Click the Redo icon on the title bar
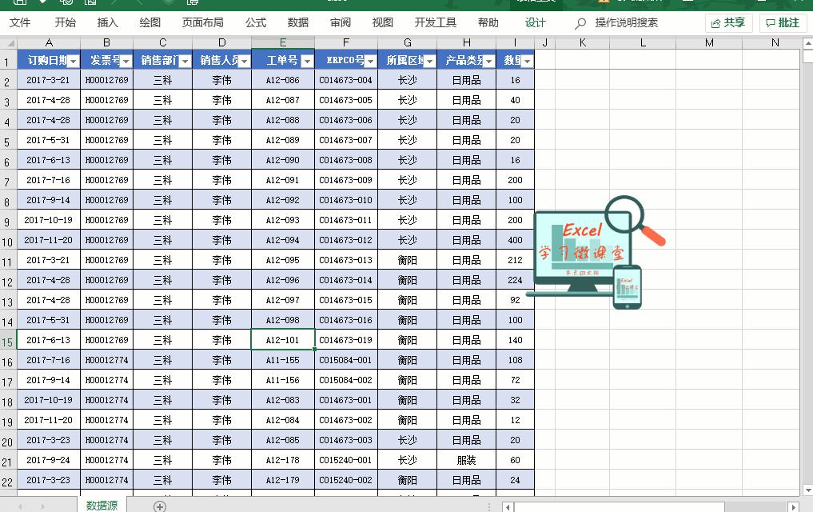Screen dimensions: 813x512 pyautogui.click(x=141, y=3)
